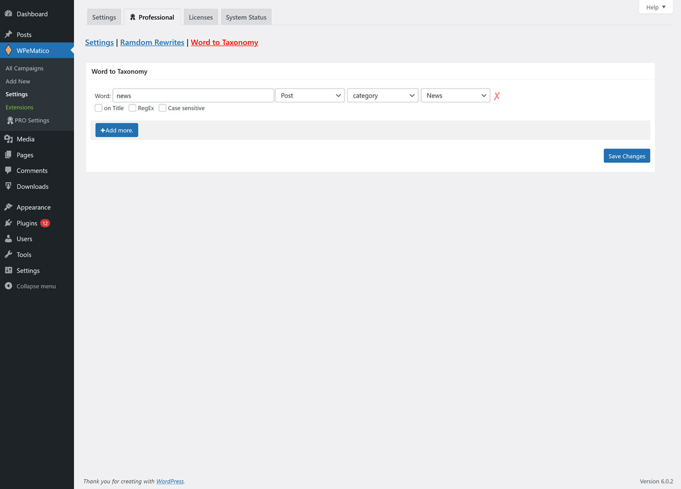Open the Settings sub-navigation link
Image resolution: width=681 pixels, height=489 pixels.
click(x=99, y=43)
